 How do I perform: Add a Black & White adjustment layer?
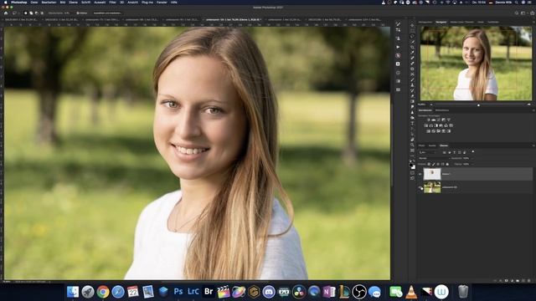435,125
